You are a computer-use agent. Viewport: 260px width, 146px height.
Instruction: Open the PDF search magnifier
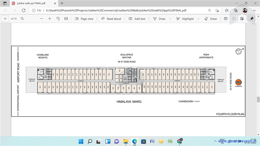pos(22,19)
